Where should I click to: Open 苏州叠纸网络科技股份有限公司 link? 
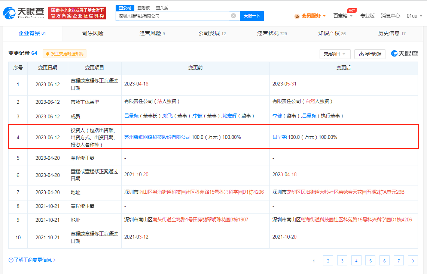tap(158, 137)
